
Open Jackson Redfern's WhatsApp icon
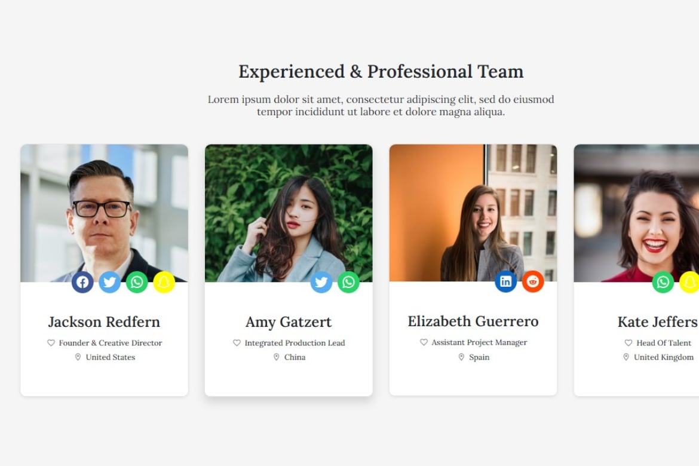pos(137,282)
